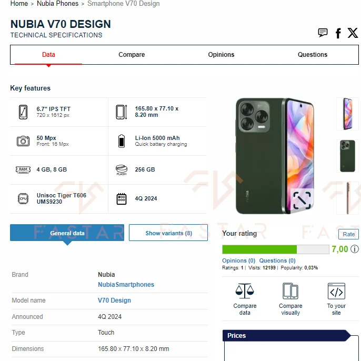This screenshot has width=361, height=361.
Task: Click the rating info circle icon
Action: point(355,249)
